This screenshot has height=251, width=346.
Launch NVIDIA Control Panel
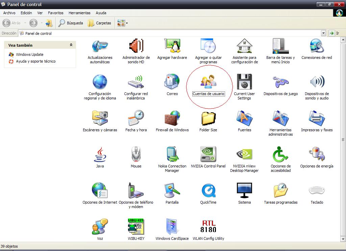(x=208, y=154)
